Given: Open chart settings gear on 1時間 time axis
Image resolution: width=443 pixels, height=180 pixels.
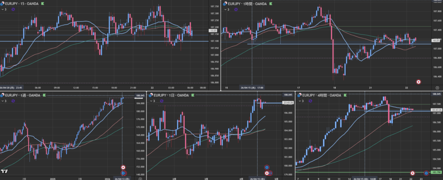Looking at the screenshot, I should 437,88.
